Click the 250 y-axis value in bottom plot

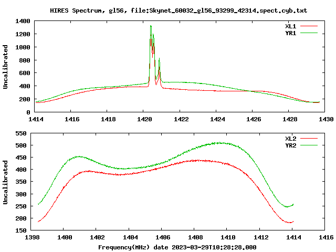pyautogui.click(x=21, y=206)
